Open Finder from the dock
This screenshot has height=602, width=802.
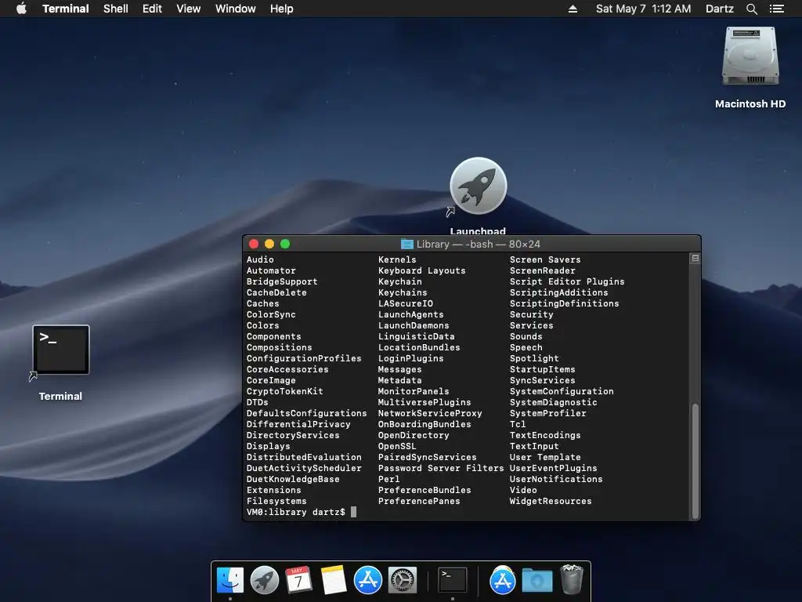pos(230,580)
